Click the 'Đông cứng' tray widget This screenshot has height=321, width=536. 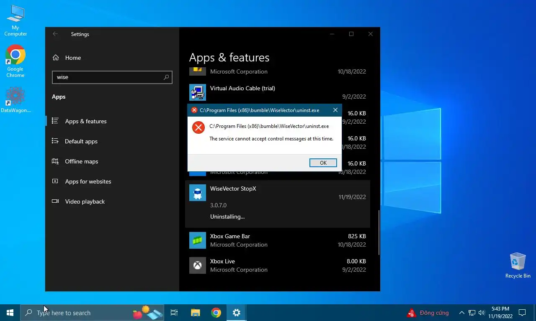[x=428, y=313]
